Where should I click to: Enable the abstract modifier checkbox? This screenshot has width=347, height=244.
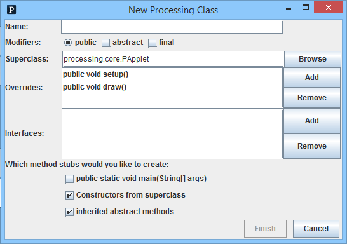pos(105,43)
